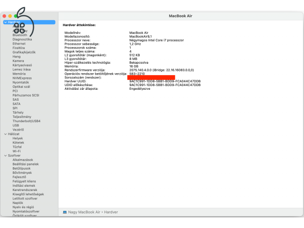Collapse the Hálózat section chevron

click(x=5, y=134)
